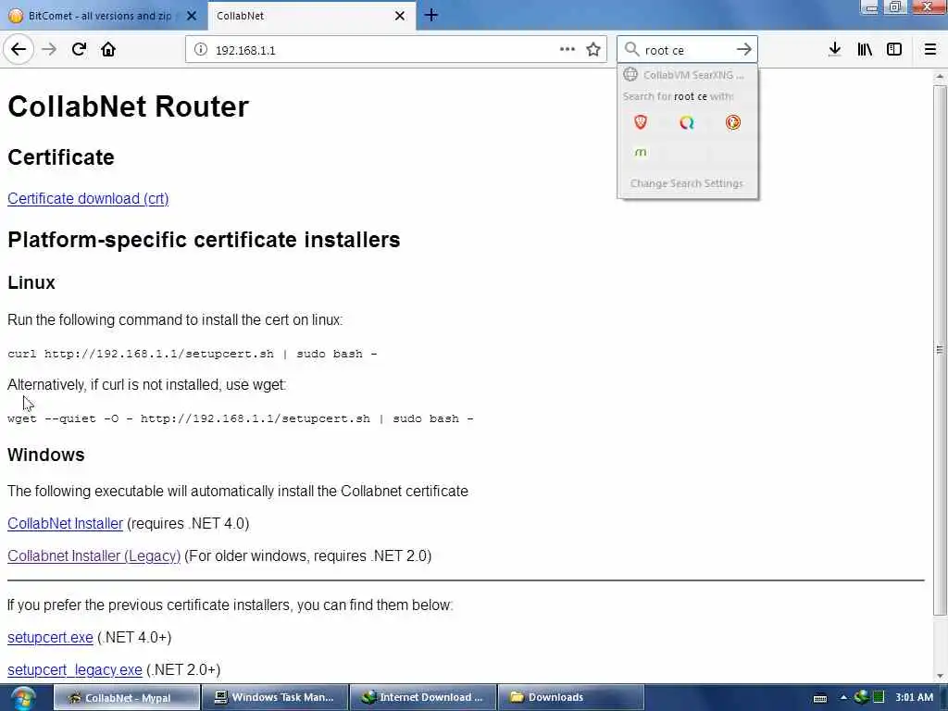Screen dimensions: 948x711
Task: Switch to CollabNet - Mypal taskbar button
Action: click(x=127, y=698)
